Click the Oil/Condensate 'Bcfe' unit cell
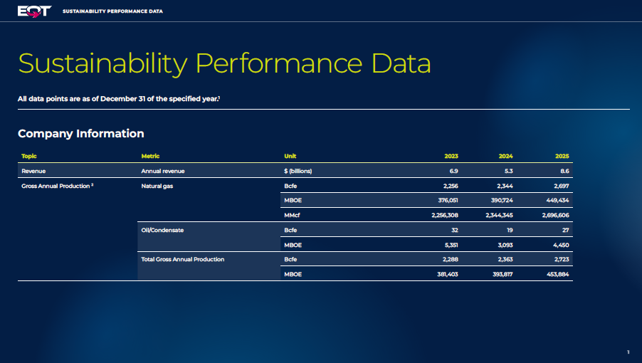The width and height of the screenshot is (642, 363). tap(290, 230)
